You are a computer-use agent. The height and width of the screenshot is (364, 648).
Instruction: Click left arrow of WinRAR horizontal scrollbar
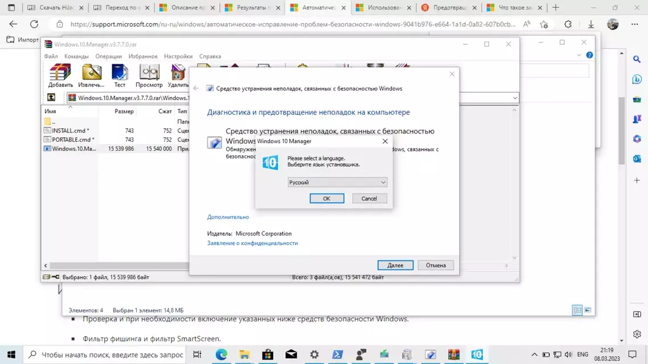click(x=46, y=266)
